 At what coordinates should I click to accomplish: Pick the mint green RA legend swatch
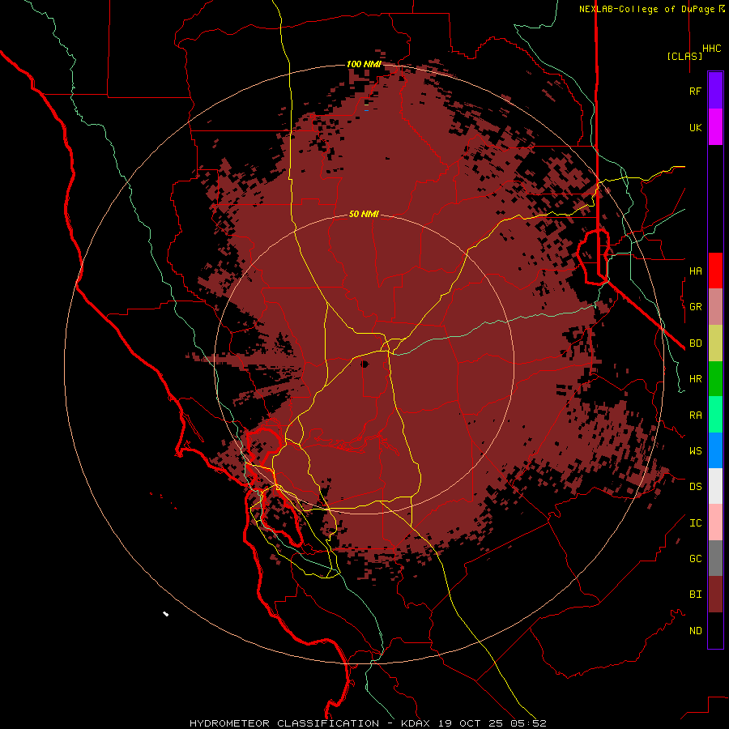point(715,415)
